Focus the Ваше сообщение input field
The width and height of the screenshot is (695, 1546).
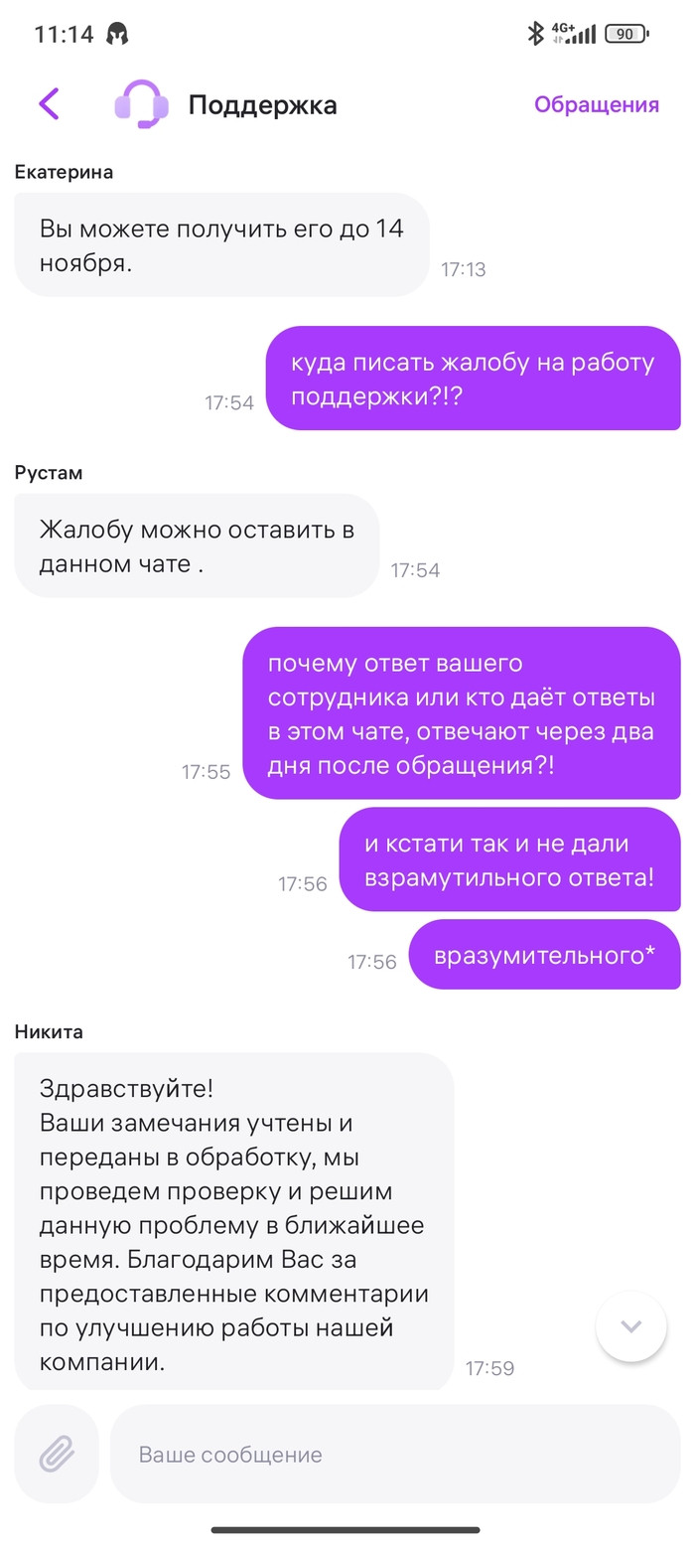click(395, 1454)
